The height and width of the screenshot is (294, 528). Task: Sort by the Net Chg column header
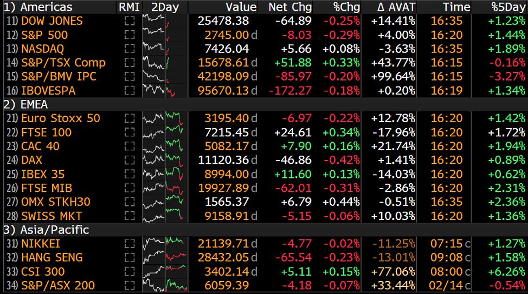click(290, 7)
